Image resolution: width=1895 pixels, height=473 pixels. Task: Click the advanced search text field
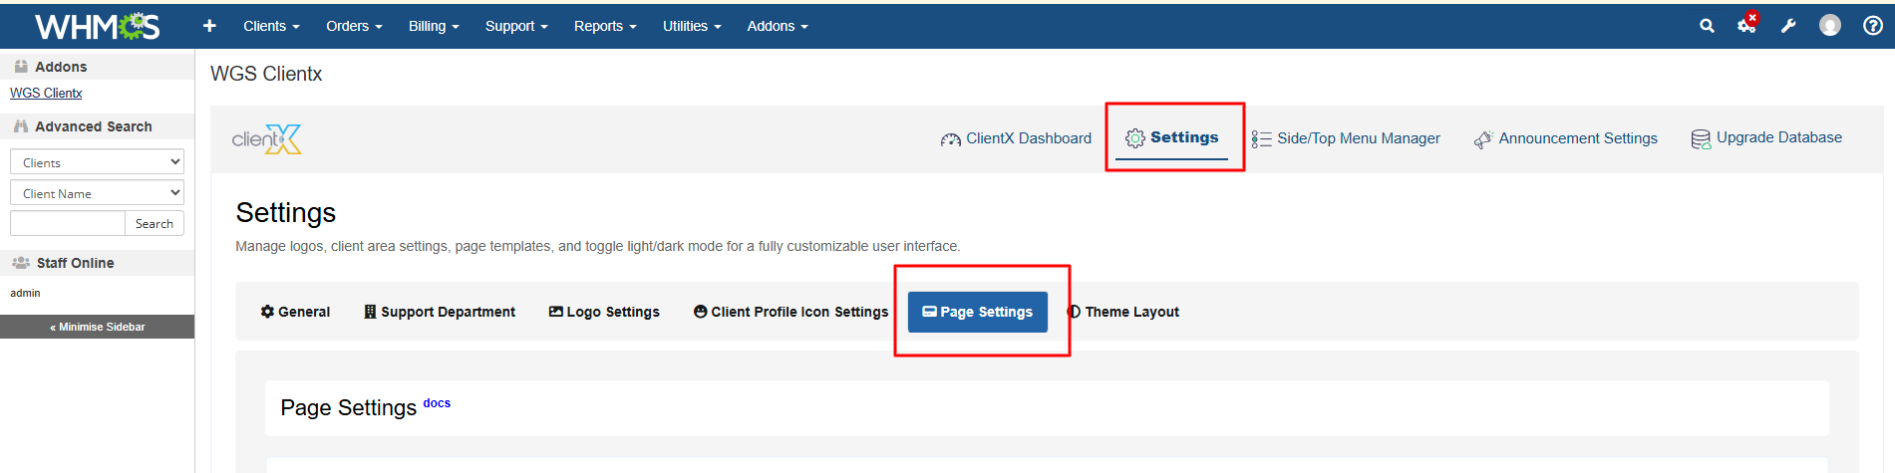point(67,223)
